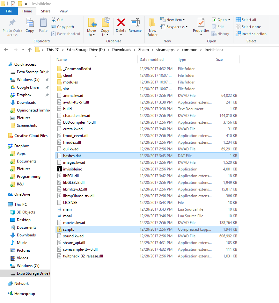Click Select none
This screenshot has height=303, width=279.
[248, 27]
